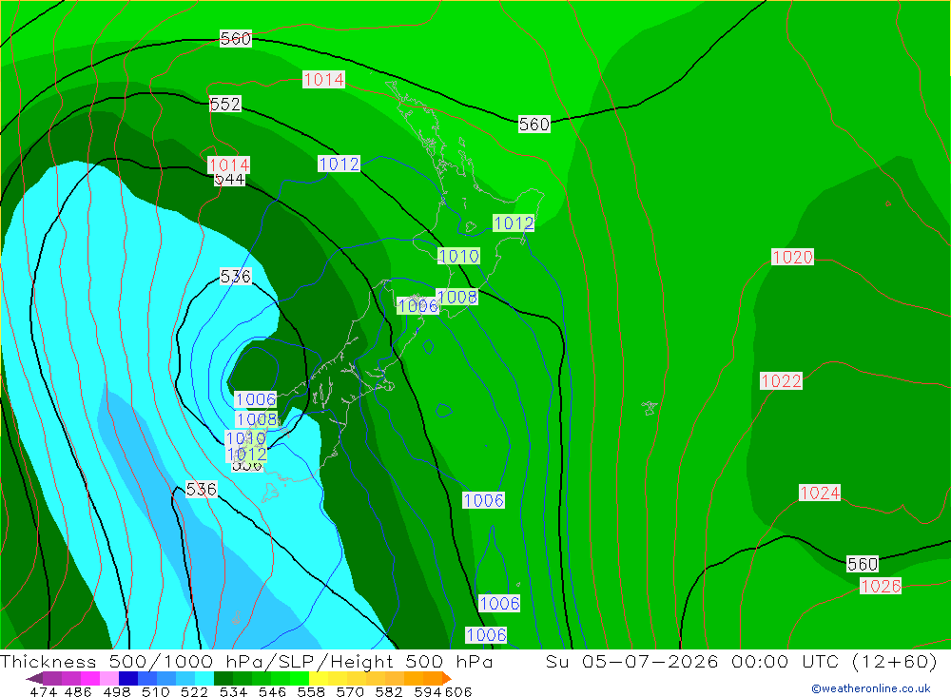Click the legend value 474
This screenshot has width=951, height=697.
[43, 692]
